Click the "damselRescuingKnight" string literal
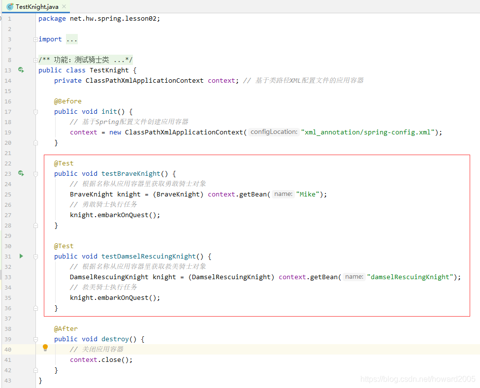Viewport: 480px width, 388px height. pos(410,277)
